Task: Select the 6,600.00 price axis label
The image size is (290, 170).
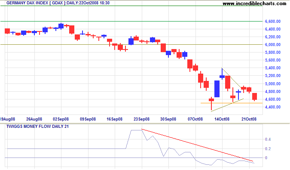Action: click(273, 22)
